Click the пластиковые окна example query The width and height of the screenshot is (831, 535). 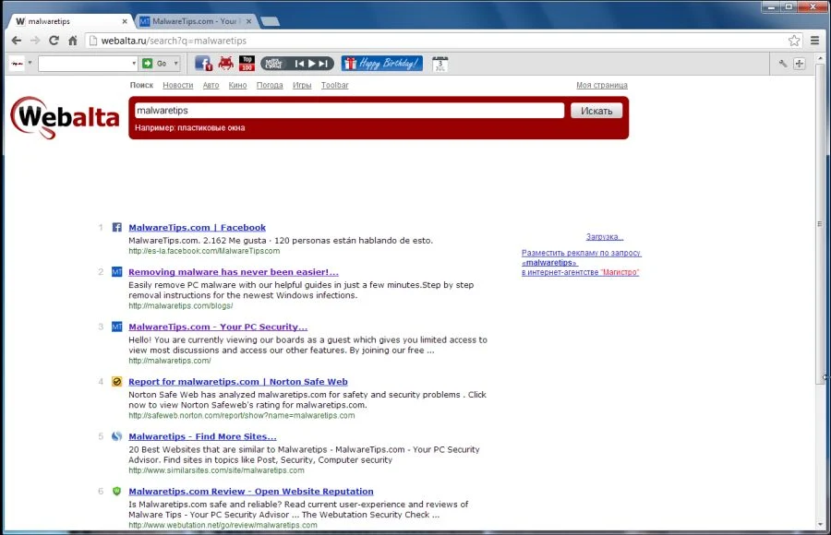pos(211,127)
